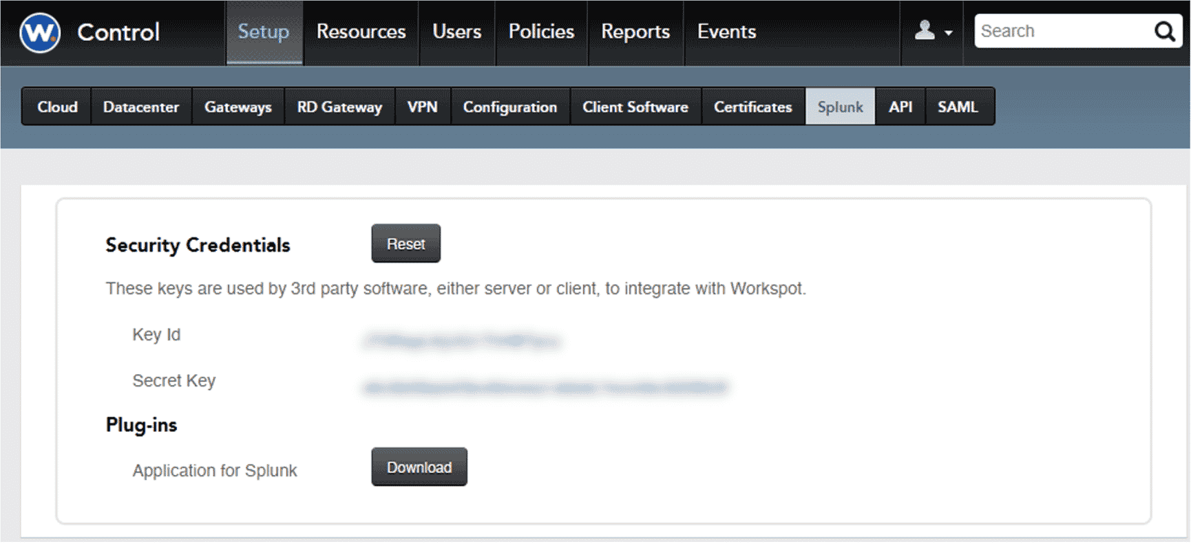Open the user account menu icon

[932, 31]
